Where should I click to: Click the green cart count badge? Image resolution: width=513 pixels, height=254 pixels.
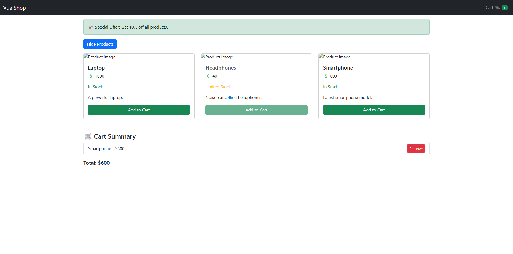pos(504,8)
